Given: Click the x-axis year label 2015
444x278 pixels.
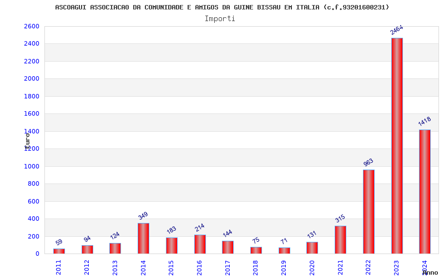Looking at the screenshot, I should (x=171, y=267).
